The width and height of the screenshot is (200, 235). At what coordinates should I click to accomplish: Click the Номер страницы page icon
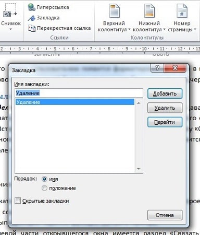point(182,11)
